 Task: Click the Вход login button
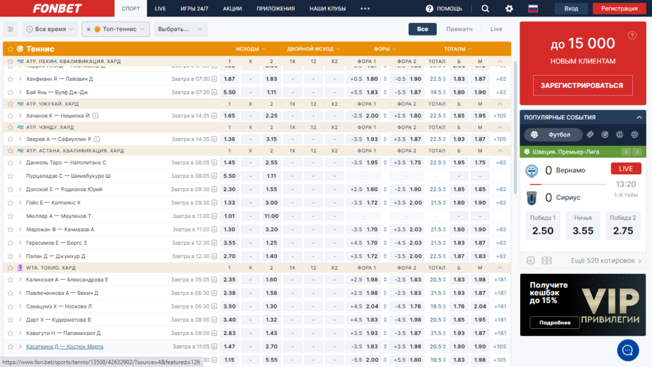[571, 8]
